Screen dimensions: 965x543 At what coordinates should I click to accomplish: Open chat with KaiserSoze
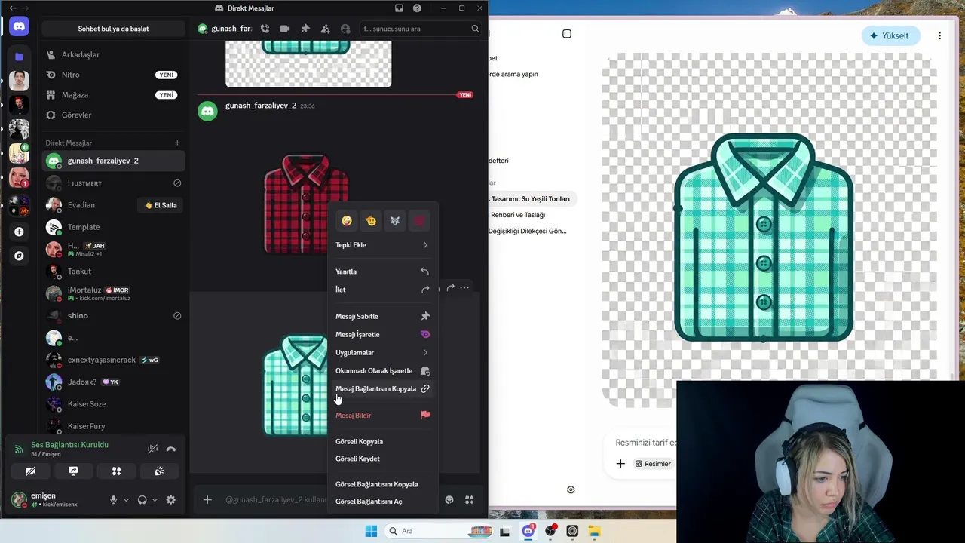(113, 404)
